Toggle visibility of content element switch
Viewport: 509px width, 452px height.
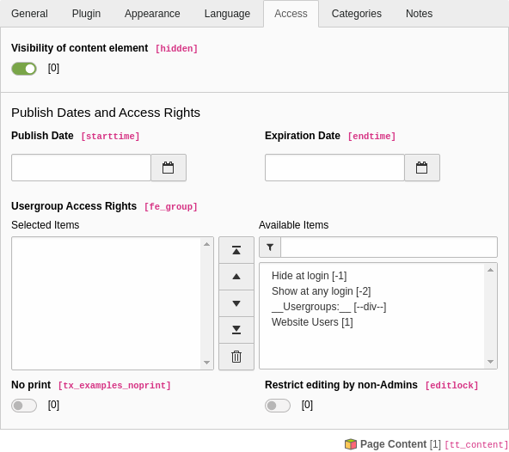point(24,69)
